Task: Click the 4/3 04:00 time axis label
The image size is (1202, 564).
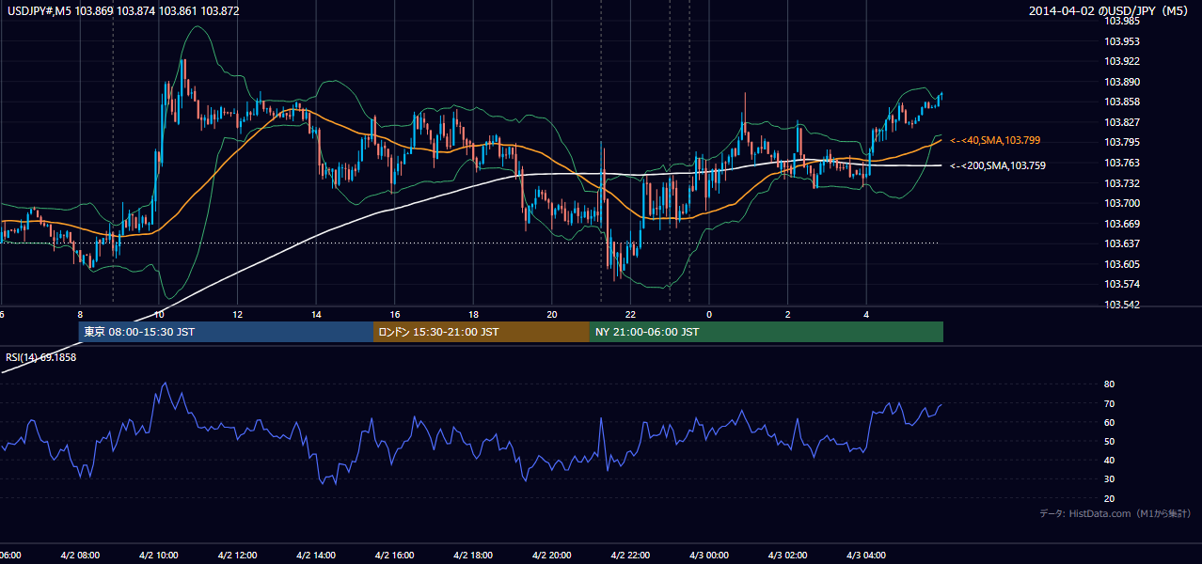Action: tap(867, 556)
